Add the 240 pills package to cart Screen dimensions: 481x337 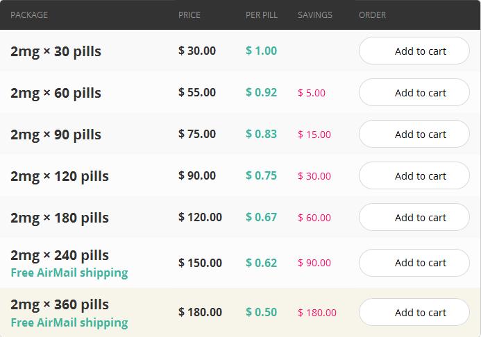pyautogui.click(x=414, y=263)
